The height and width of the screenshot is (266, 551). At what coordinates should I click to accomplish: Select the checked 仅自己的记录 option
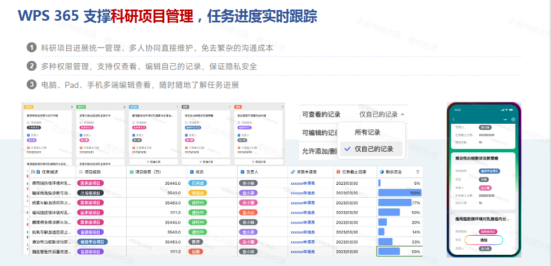(372, 149)
